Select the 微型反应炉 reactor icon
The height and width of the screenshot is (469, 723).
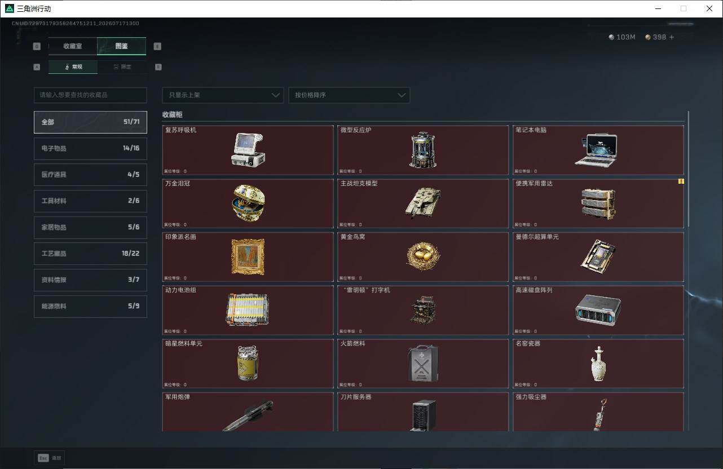point(423,150)
